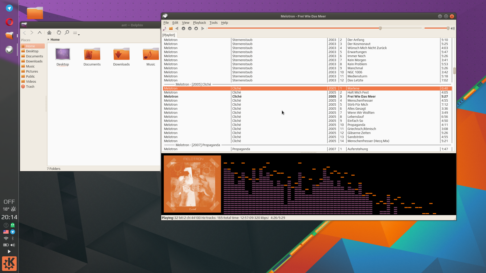Click the Play button in player toolbar
The height and width of the screenshot is (273, 486).
tap(184, 29)
